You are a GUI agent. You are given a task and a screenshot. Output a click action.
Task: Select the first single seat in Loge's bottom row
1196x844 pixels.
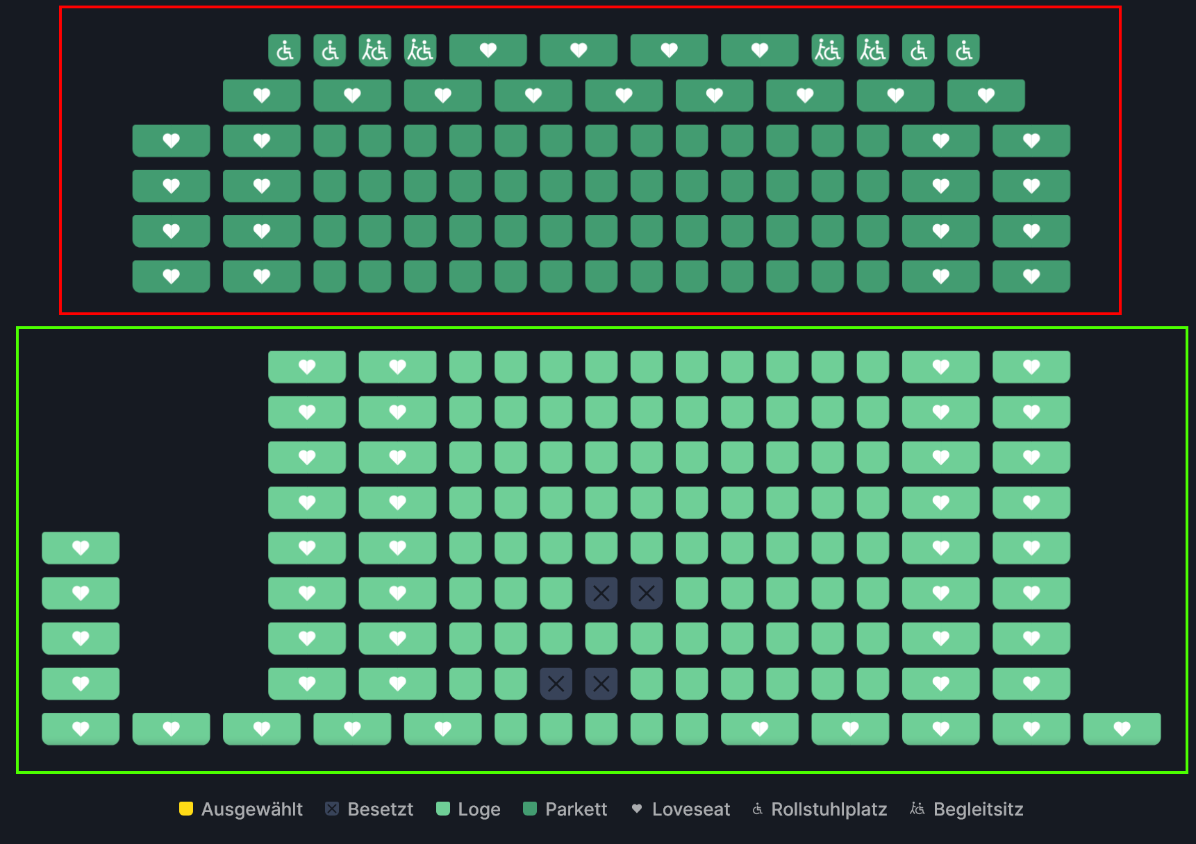[510, 729]
